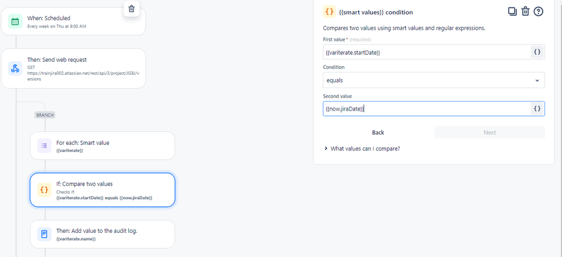Duplicate the condition with the copy icon
Screen dimensions: 562x257
512,11
